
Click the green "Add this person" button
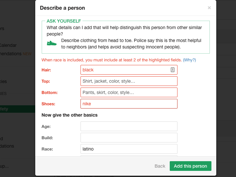pyautogui.click(x=190, y=166)
